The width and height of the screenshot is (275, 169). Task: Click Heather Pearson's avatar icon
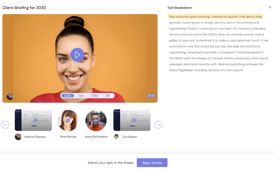tap(18, 137)
